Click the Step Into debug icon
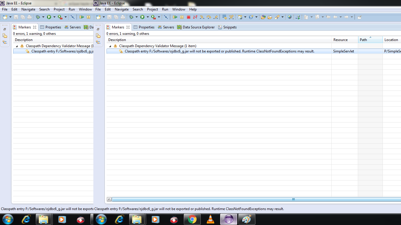This screenshot has width=401, height=225. pyautogui.click(x=202, y=17)
